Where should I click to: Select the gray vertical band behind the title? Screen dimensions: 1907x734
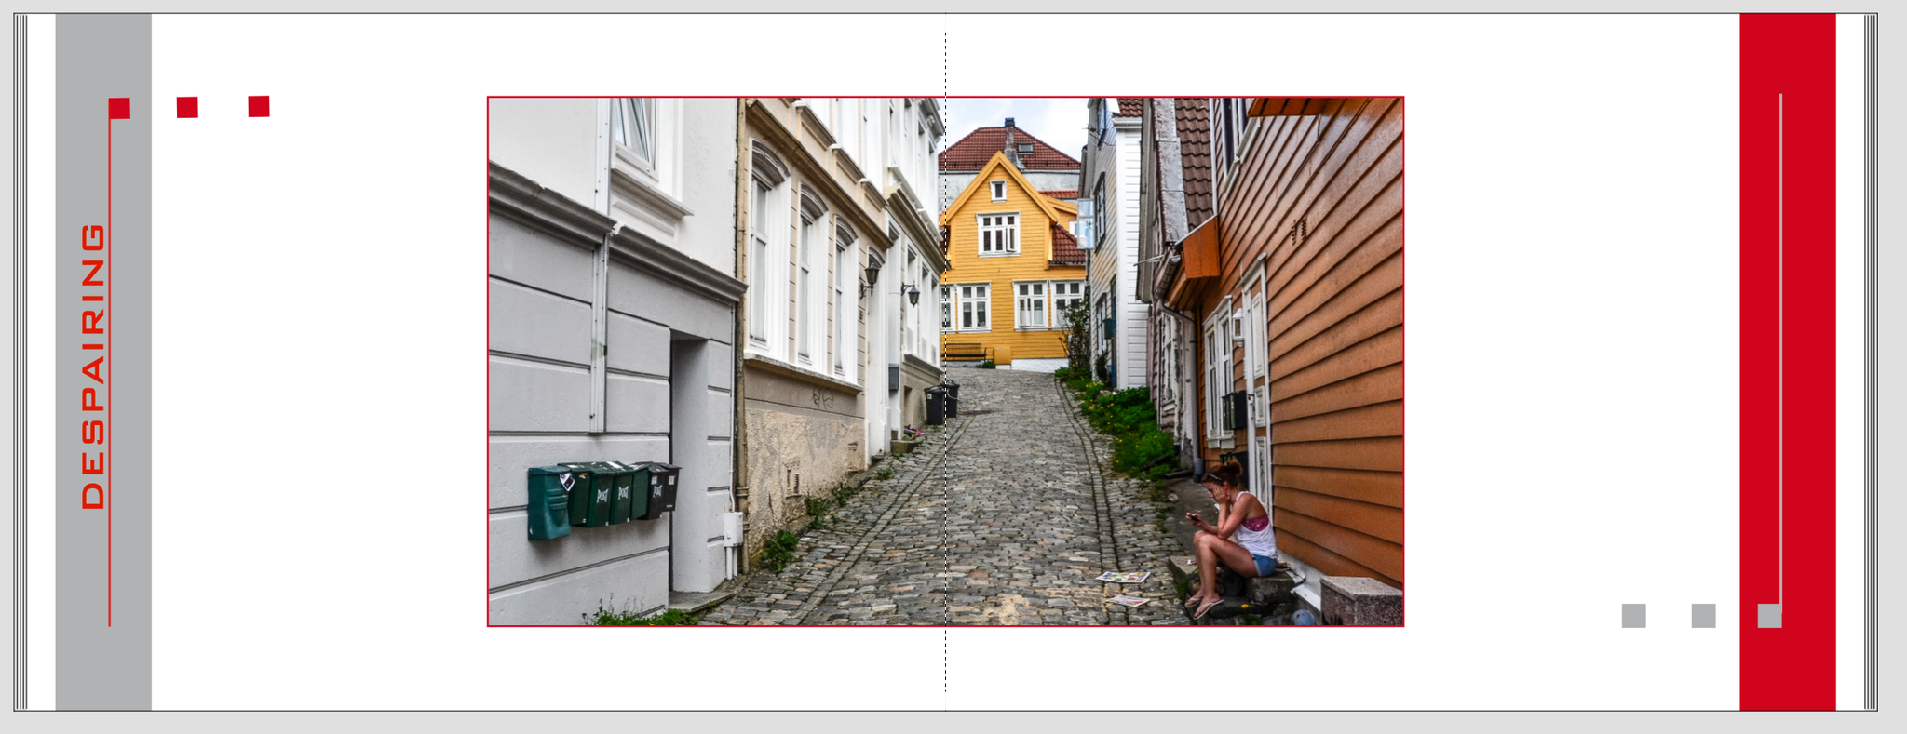click(103, 362)
